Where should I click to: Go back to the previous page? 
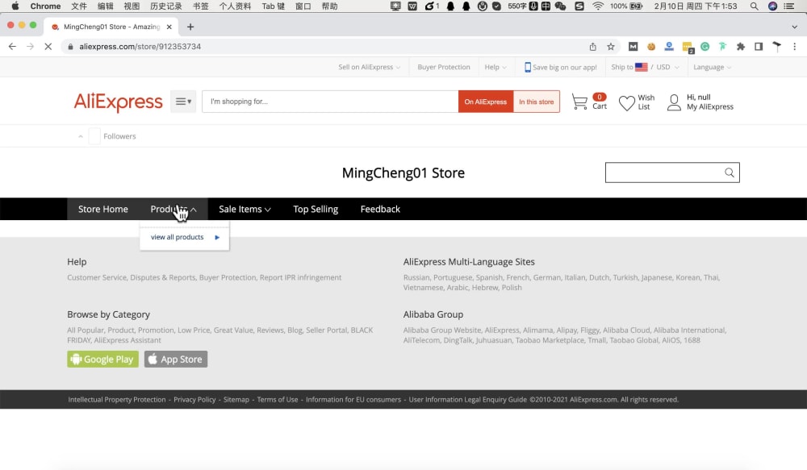[12, 46]
